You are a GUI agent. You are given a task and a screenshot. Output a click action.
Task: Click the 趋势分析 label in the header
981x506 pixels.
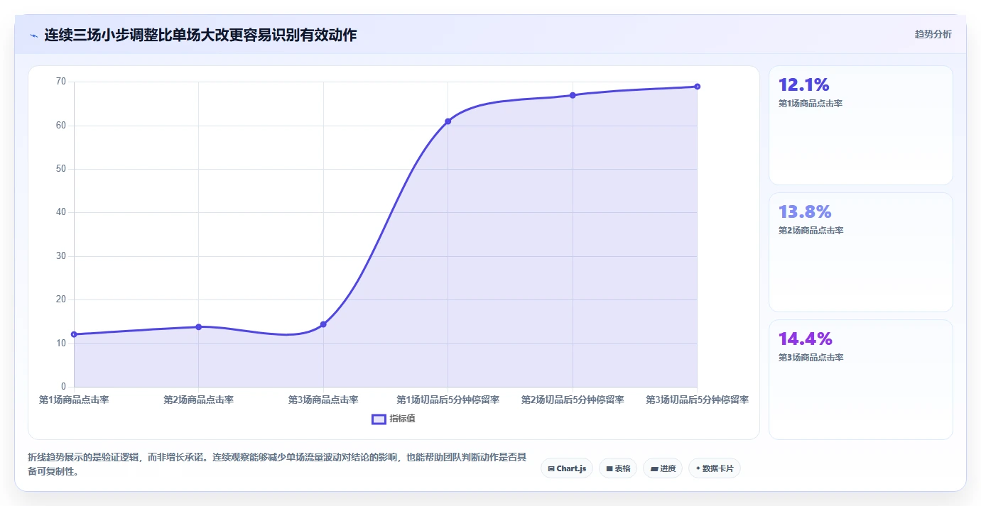[933, 34]
